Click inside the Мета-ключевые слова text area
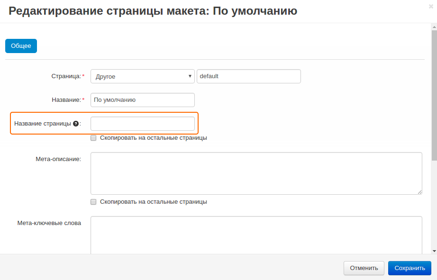 point(256,235)
